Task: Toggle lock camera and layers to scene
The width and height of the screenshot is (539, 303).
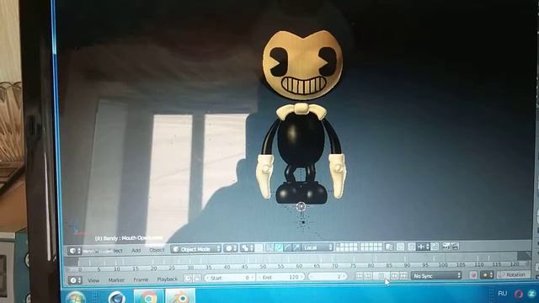Action: point(389,247)
